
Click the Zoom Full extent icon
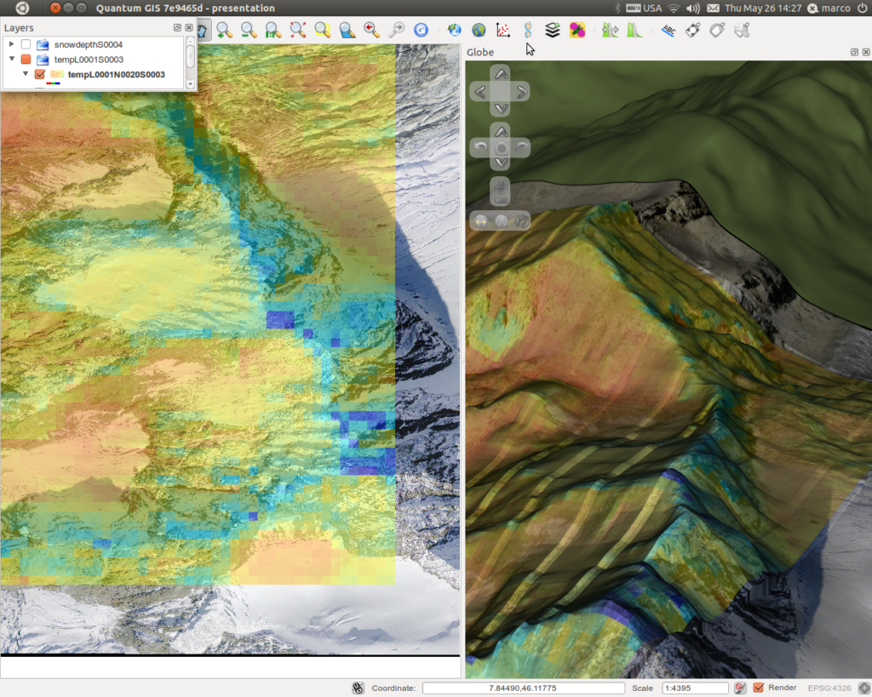click(298, 30)
